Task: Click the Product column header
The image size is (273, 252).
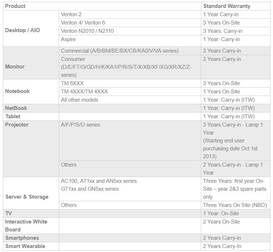Action: point(15,6)
